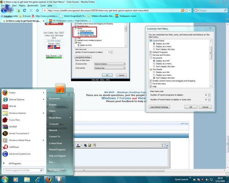Image resolution: width=229 pixels, height=183 pixels.
Task: Expand Internet Explorer jump list arrow
Action: point(44,99)
